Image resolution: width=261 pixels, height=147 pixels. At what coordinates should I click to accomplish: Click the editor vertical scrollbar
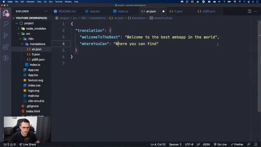(x=259, y=67)
